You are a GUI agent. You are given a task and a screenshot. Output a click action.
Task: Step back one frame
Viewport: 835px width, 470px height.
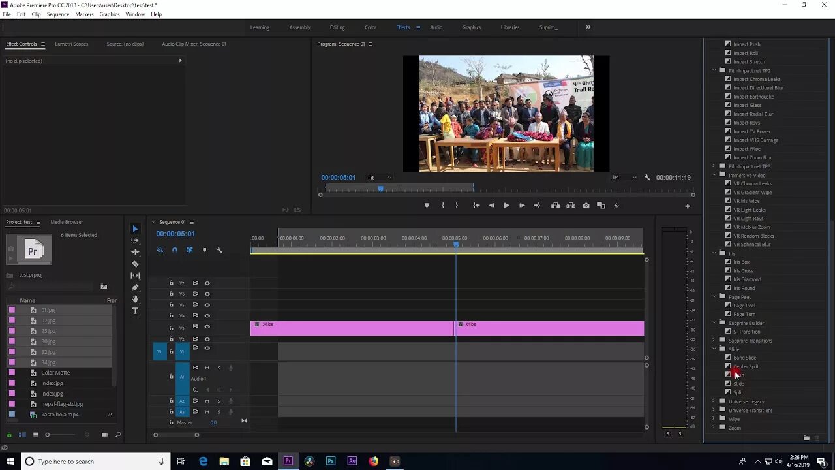click(491, 206)
